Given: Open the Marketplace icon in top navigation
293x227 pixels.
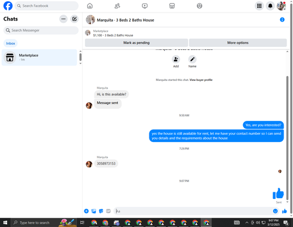Looking at the screenshot, I should 172,6.
